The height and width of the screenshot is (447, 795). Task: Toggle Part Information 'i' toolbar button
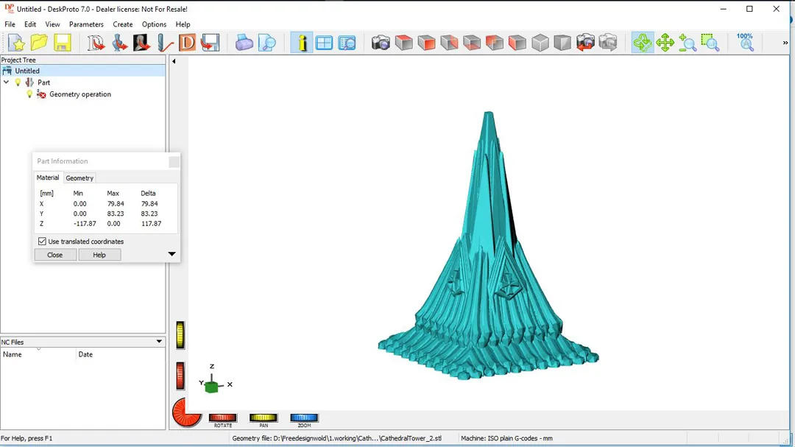302,43
